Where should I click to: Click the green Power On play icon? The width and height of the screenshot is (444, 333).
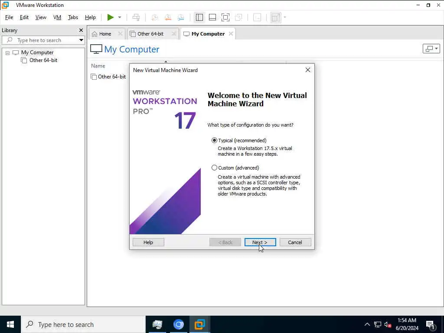111,17
